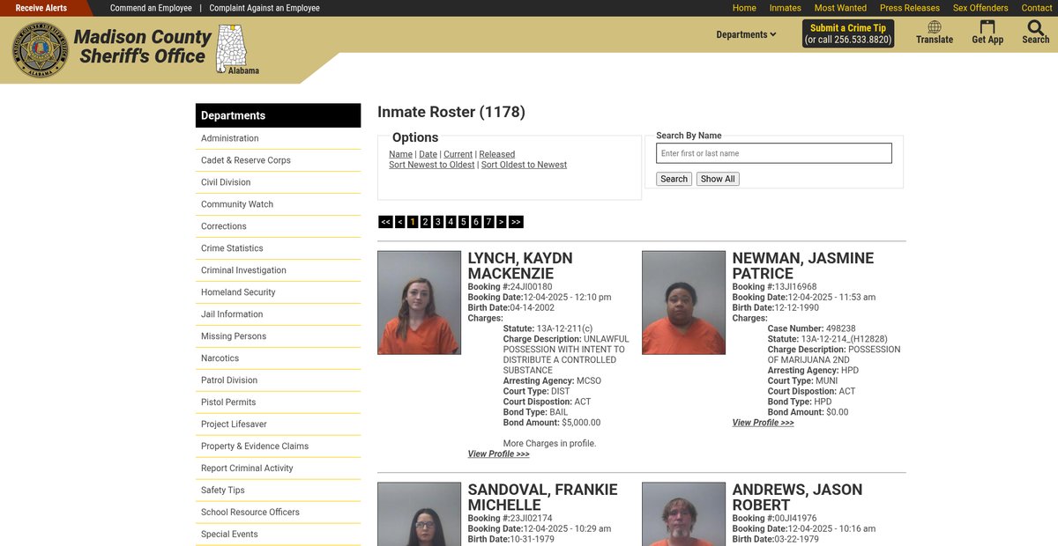This screenshot has width=1058, height=546.
Task: Open Kaydn Mackenzie Lynch mugshot thumbnail
Action: click(420, 303)
